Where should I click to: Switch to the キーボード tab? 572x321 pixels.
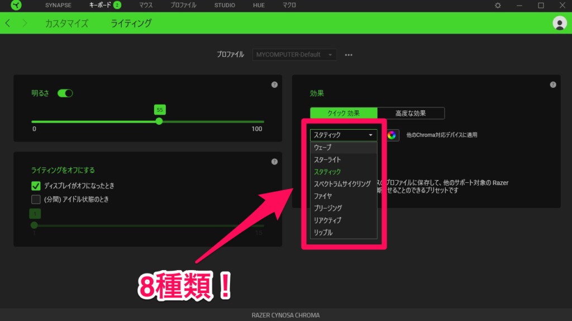pos(99,5)
